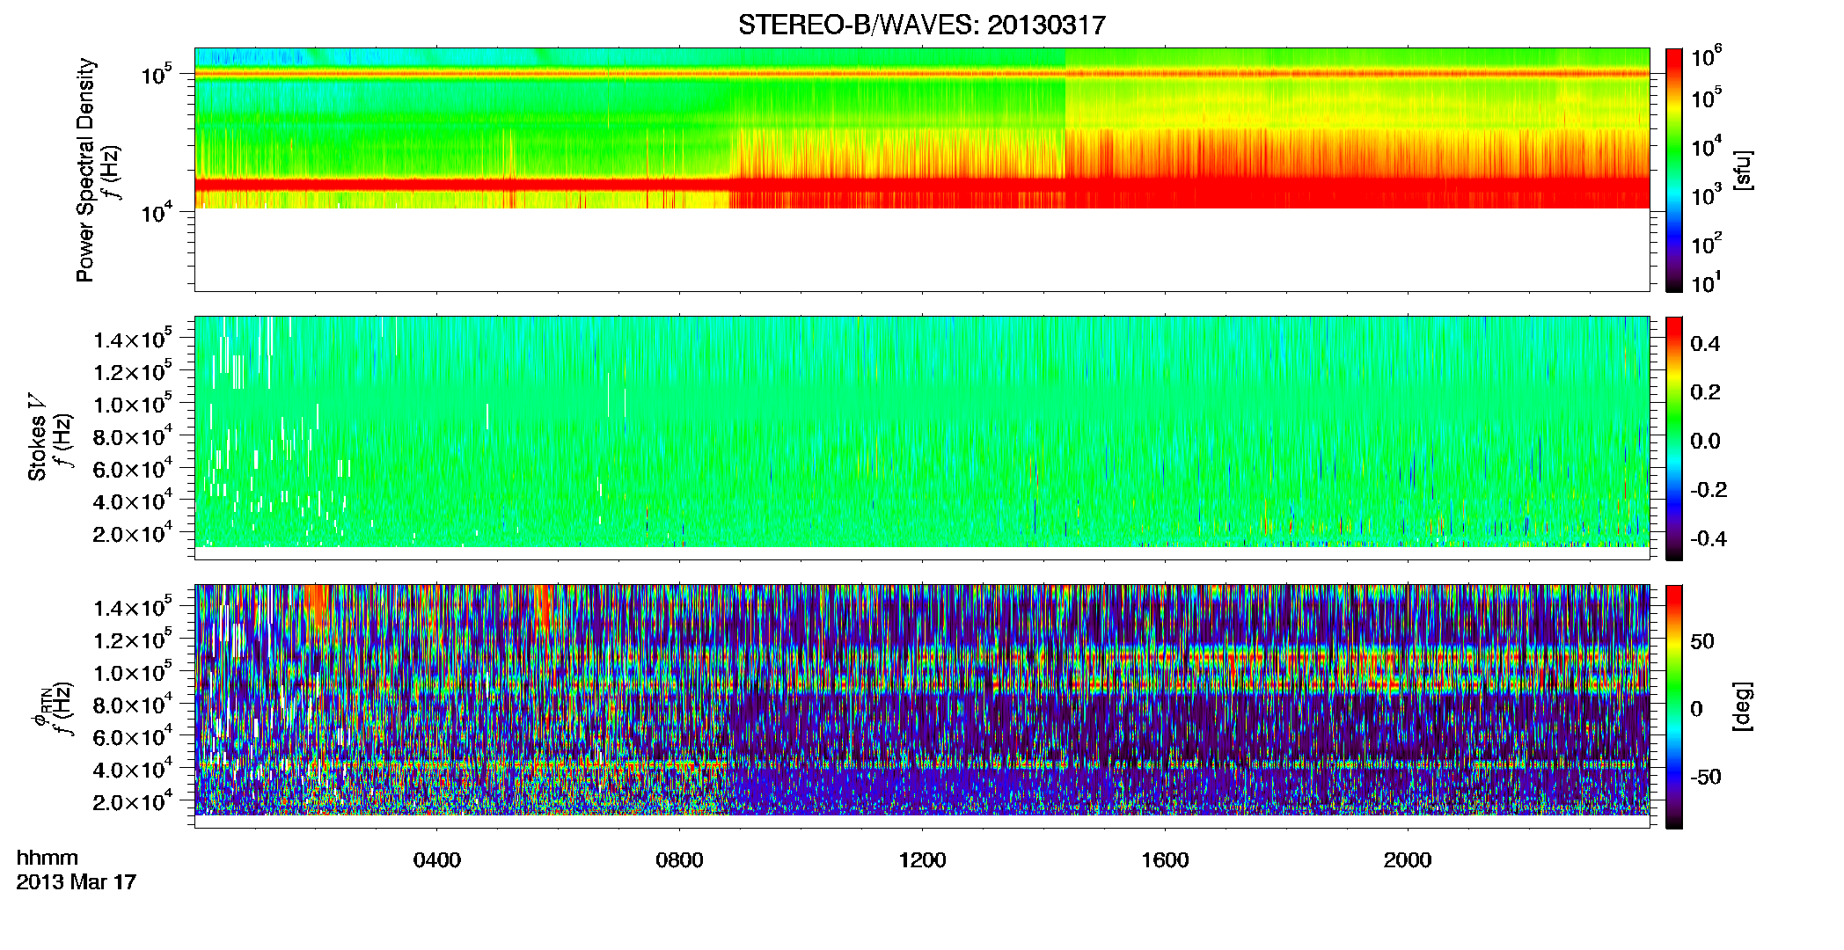Click the [deg] color bar unit label
1844x950 pixels.
click(x=1743, y=706)
